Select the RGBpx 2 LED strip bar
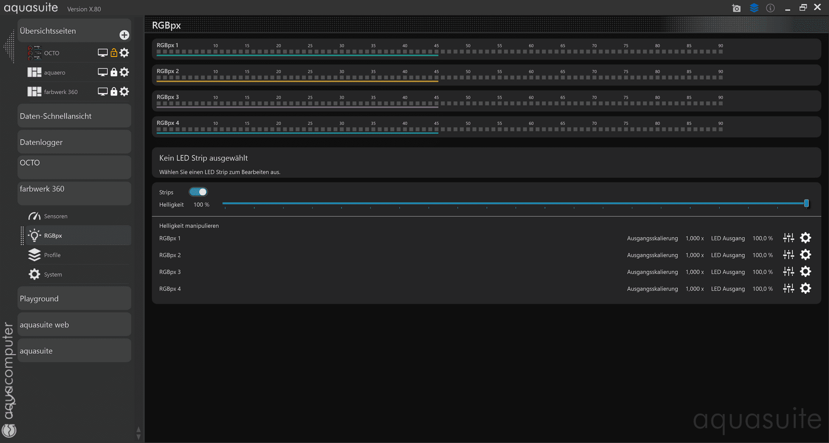The height and width of the screenshot is (443, 829). [x=486, y=75]
